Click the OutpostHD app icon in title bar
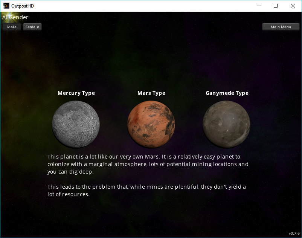 point(6,6)
